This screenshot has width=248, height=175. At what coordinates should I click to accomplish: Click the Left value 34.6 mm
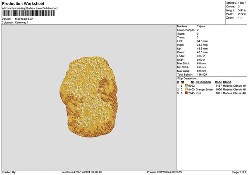202,41
